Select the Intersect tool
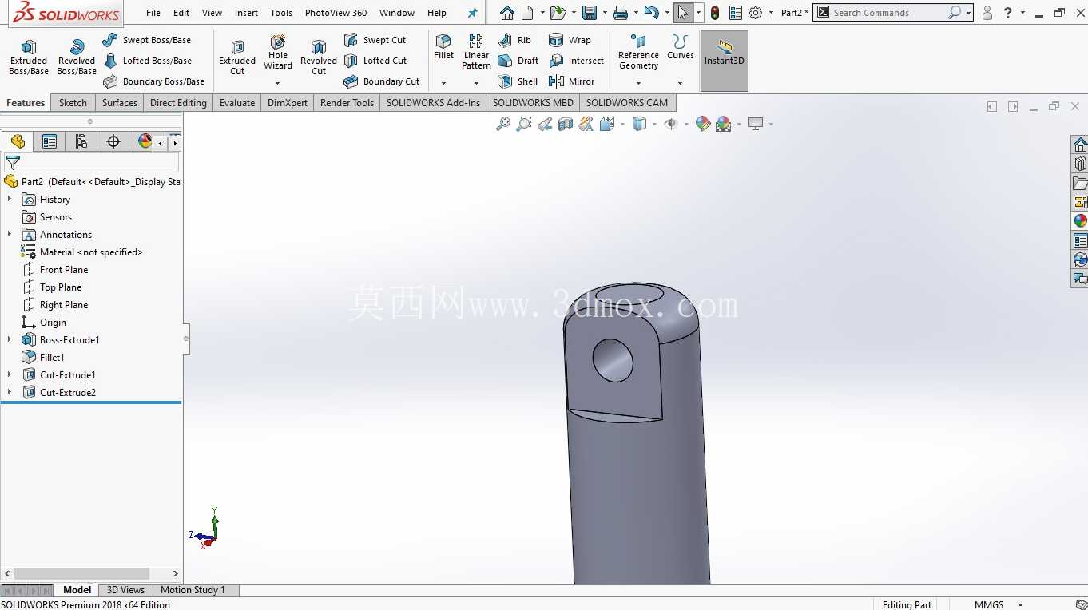The image size is (1088, 610). (576, 61)
